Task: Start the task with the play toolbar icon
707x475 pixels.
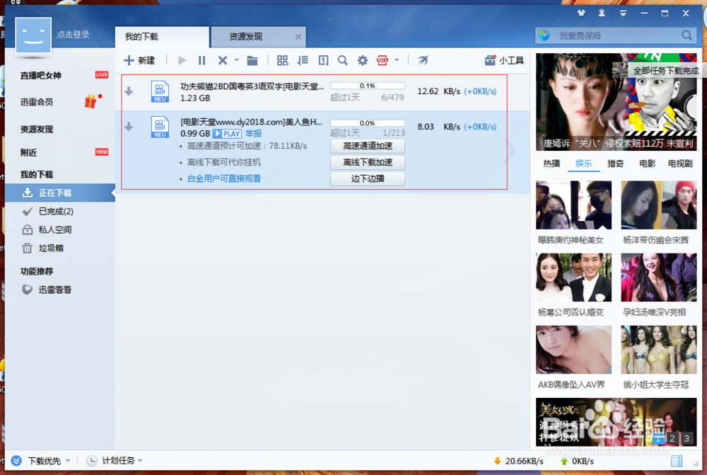Action: (x=182, y=60)
